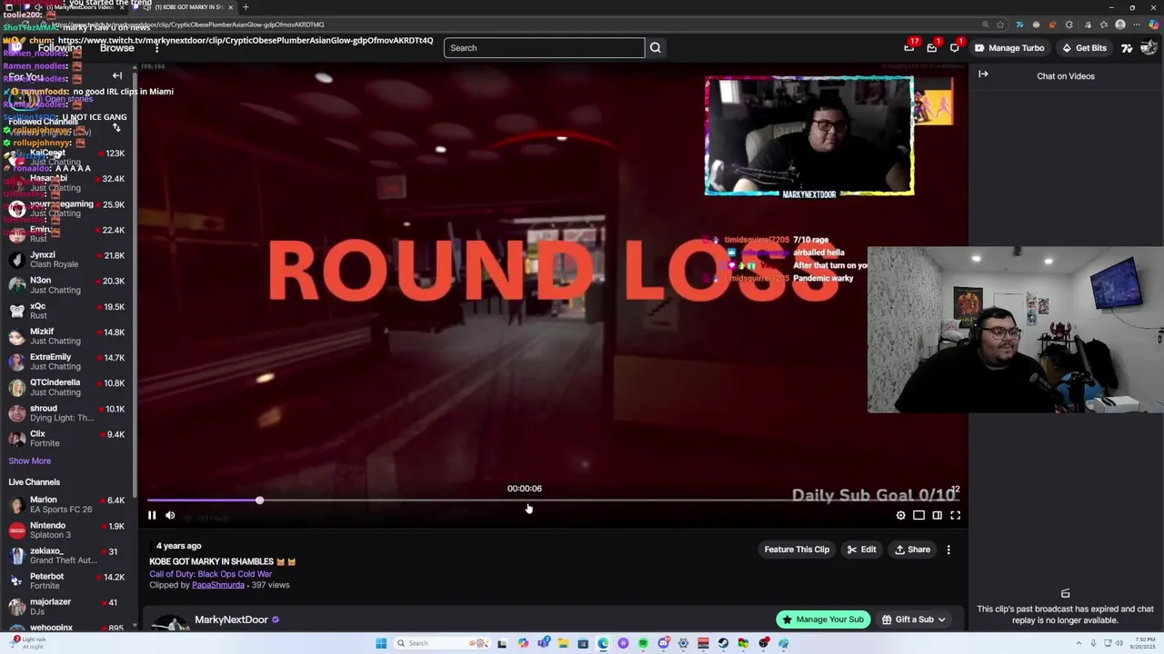
Task: Open the three-dot clip options menu
Action: coord(948,550)
